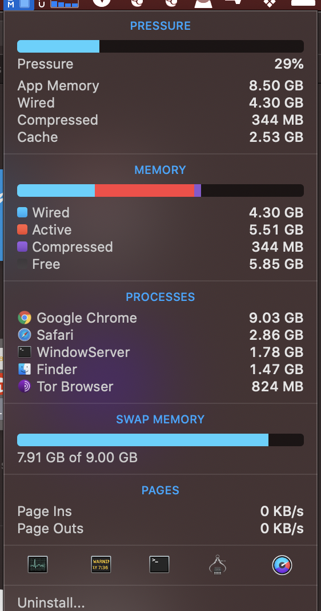
Task: Toggle the memory menu bar item
Action: [18, 4]
